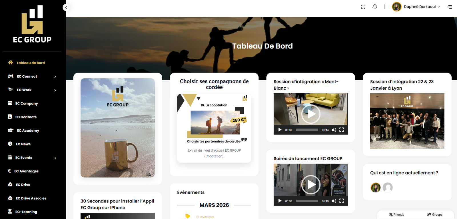
Task: Open EC Academy menu item
Action: click(x=28, y=130)
